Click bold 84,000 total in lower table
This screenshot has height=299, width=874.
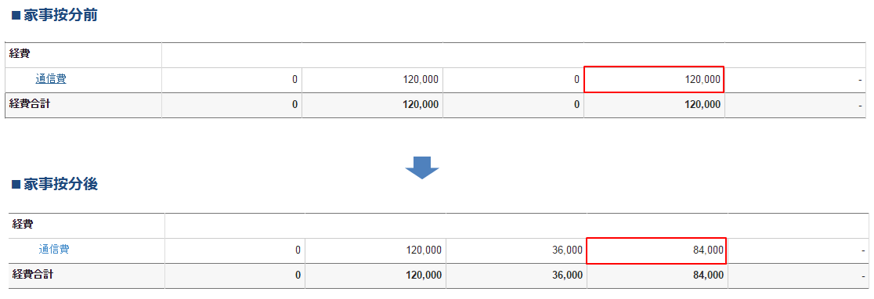706,275
